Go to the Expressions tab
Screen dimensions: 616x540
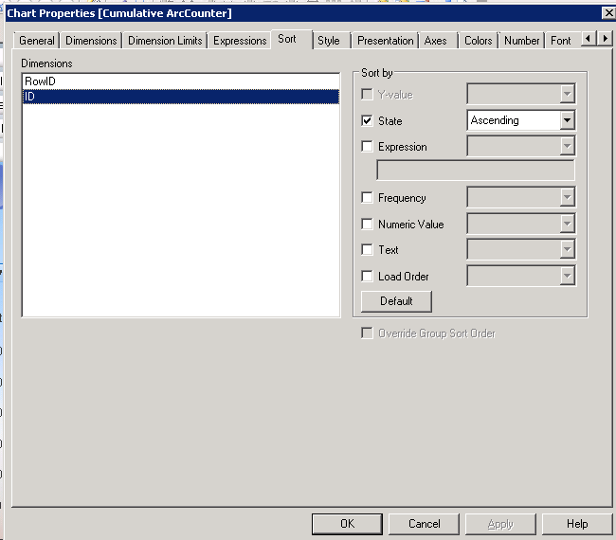(240, 41)
